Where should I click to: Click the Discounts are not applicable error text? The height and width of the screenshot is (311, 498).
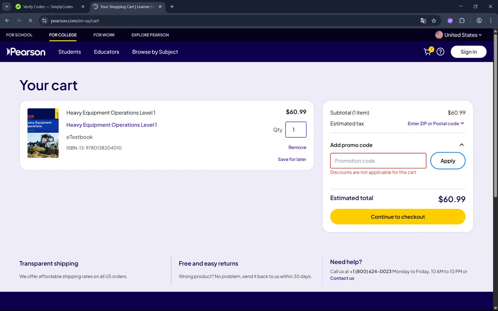click(x=373, y=172)
